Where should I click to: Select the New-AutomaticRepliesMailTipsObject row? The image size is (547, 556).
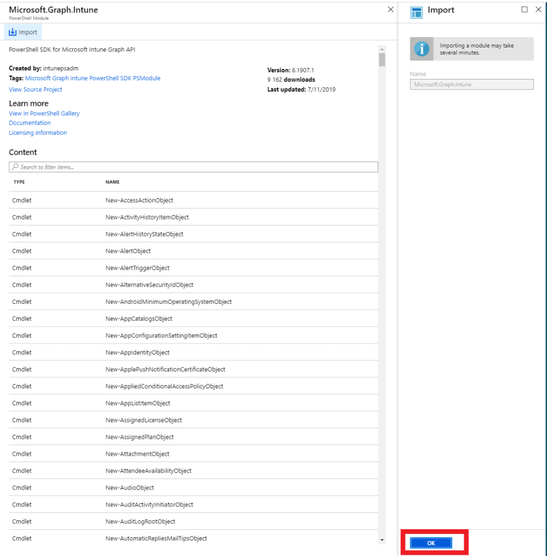193,538
